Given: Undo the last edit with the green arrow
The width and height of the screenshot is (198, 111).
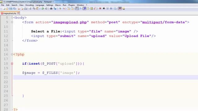Looking at the screenshot, I should coord(43,9).
